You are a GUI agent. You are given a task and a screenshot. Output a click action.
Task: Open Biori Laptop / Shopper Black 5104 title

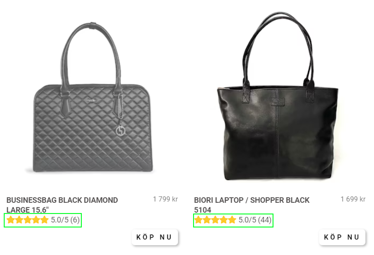pyautogui.click(x=252, y=205)
